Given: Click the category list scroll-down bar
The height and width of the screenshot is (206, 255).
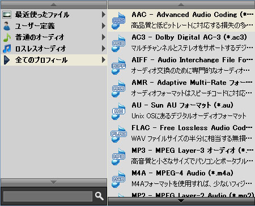Looking at the screenshot, I should (x=54, y=182).
